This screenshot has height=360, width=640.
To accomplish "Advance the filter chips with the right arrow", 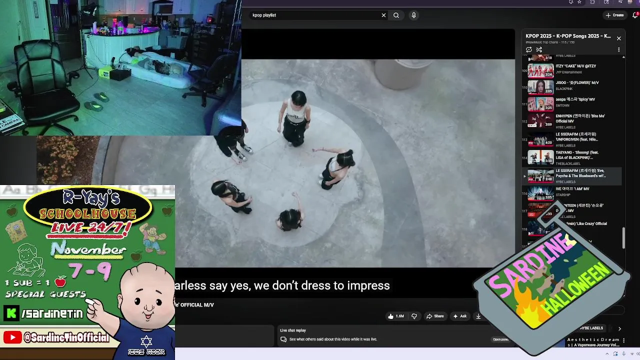I will click(x=619, y=328).
